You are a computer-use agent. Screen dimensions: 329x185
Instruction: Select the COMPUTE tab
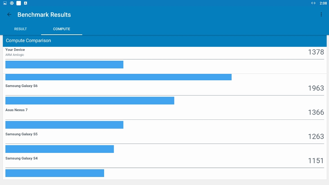point(62,29)
